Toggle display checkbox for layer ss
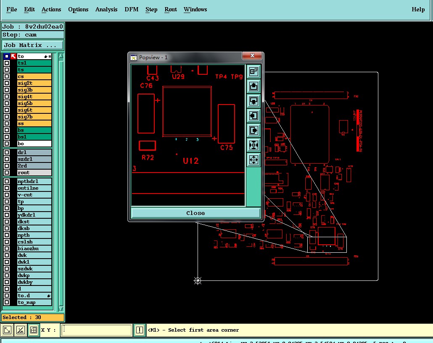 [7, 123]
